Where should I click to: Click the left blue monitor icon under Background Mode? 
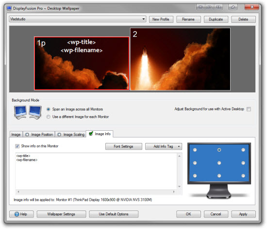(x=20, y=112)
